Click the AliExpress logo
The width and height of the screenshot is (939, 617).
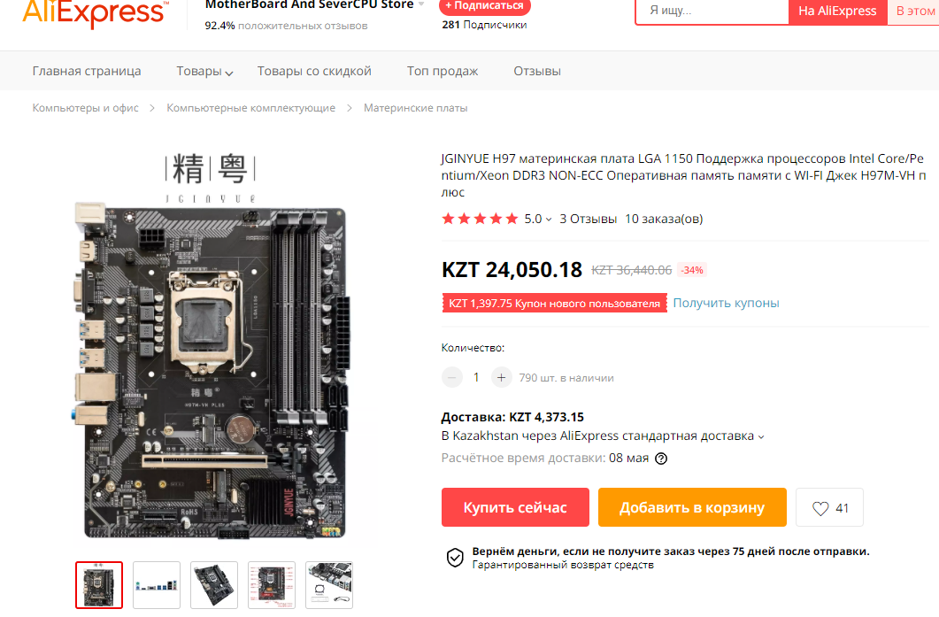tap(96, 13)
